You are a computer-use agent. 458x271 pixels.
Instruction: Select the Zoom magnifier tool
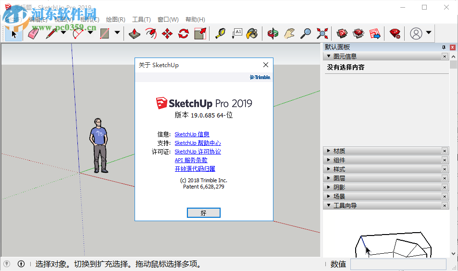click(306, 34)
